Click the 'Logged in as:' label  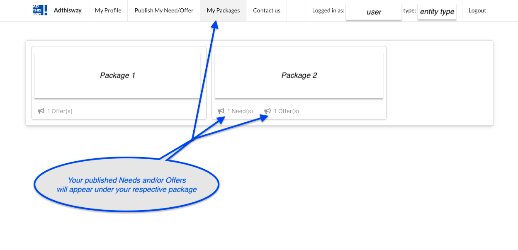click(328, 10)
